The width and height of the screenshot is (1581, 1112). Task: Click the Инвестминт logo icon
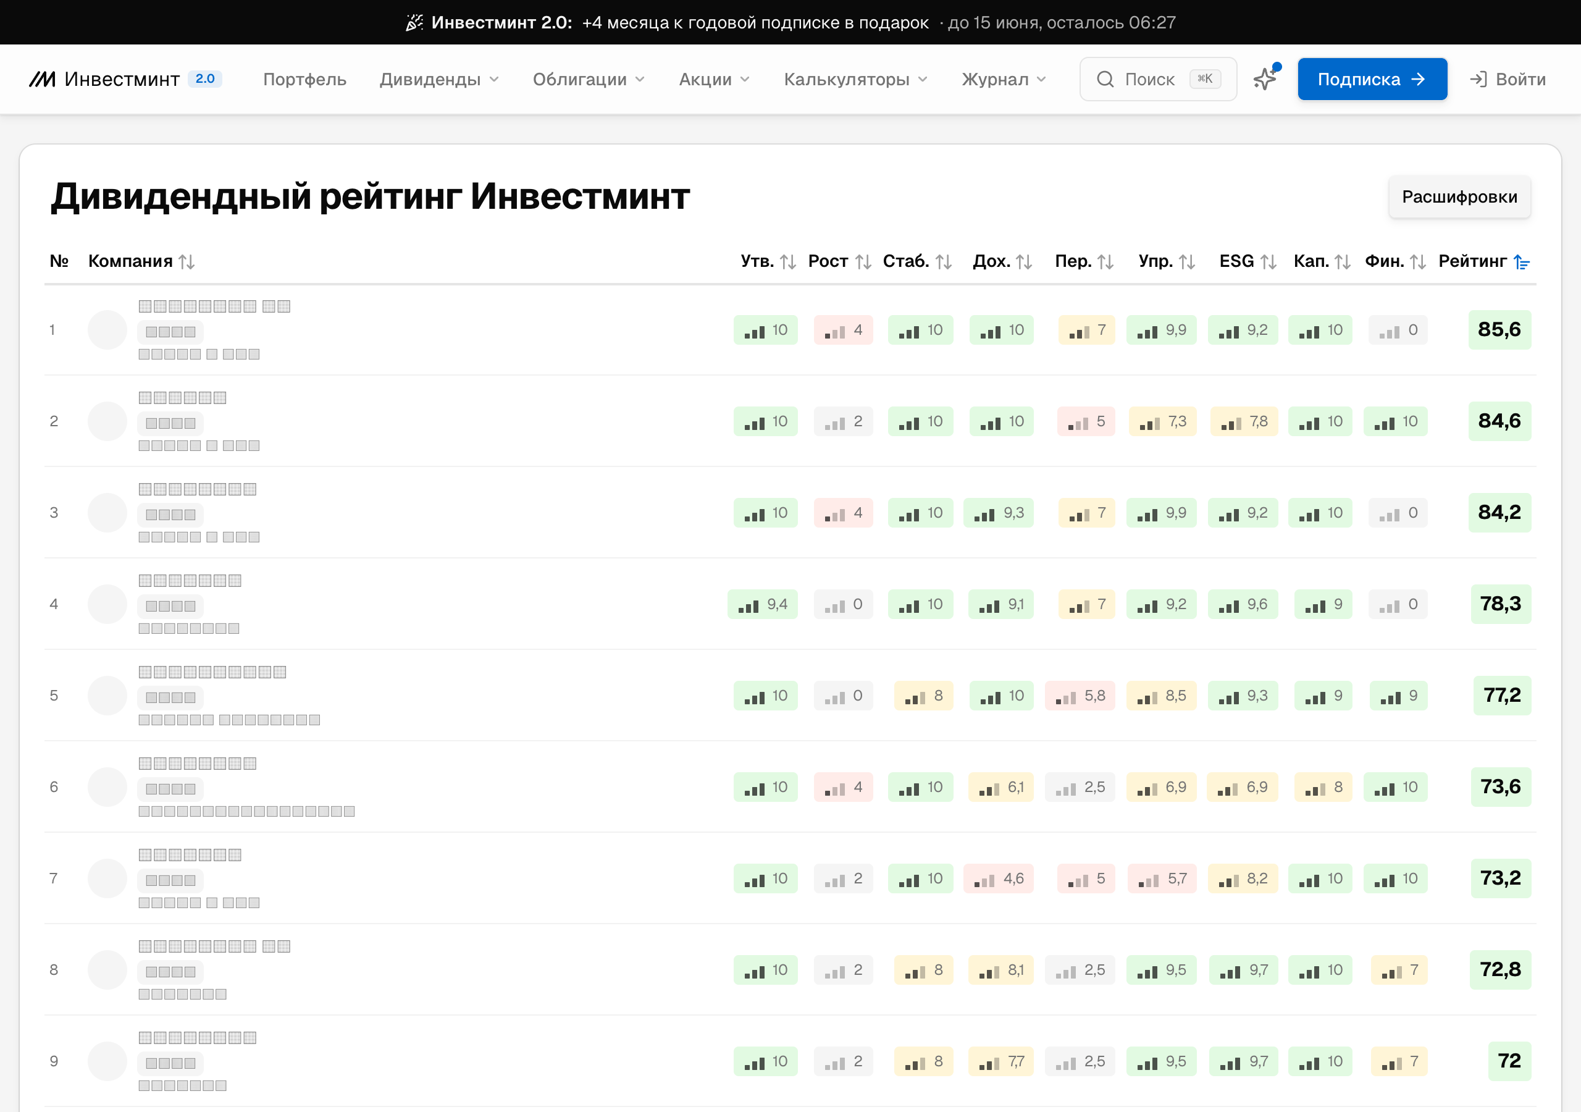point(42,79)
